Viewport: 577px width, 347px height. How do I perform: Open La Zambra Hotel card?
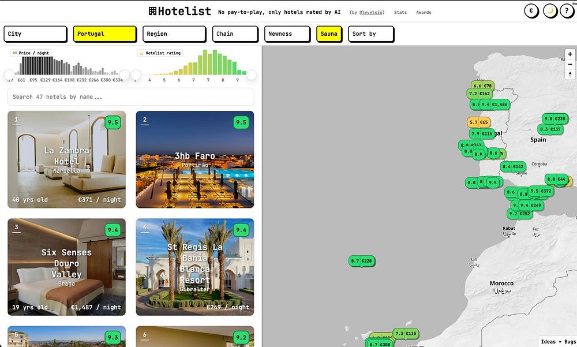pyautogui.click(x=66, y=159)
